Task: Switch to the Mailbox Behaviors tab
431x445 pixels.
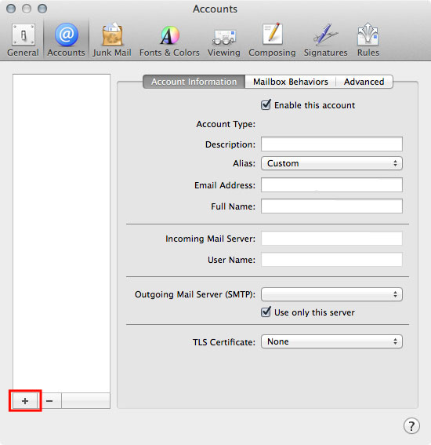Action: click(291, 82)
